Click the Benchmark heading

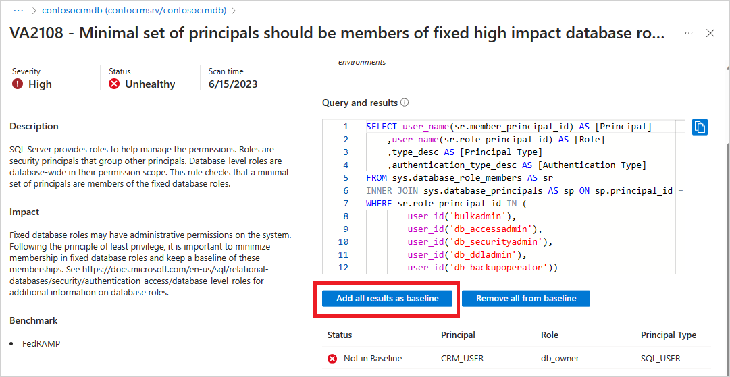[x=34, y=321]
